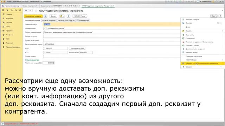Open the Главное section
Image resolution: width=225 pixels, height=126 pixels.
pyautogui.click(x=9, y=14)
